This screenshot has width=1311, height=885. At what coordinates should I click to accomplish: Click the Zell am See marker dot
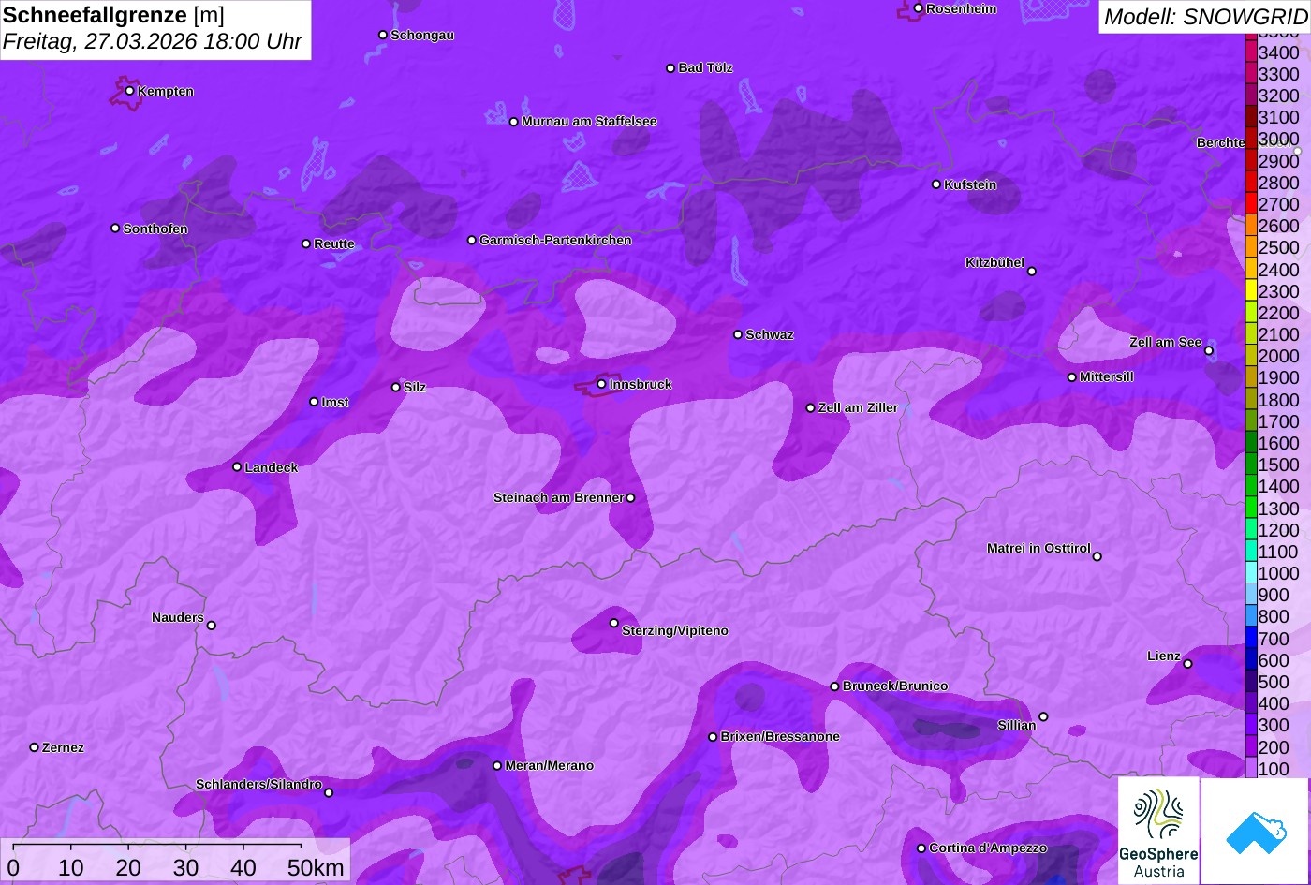point(1209,351)
